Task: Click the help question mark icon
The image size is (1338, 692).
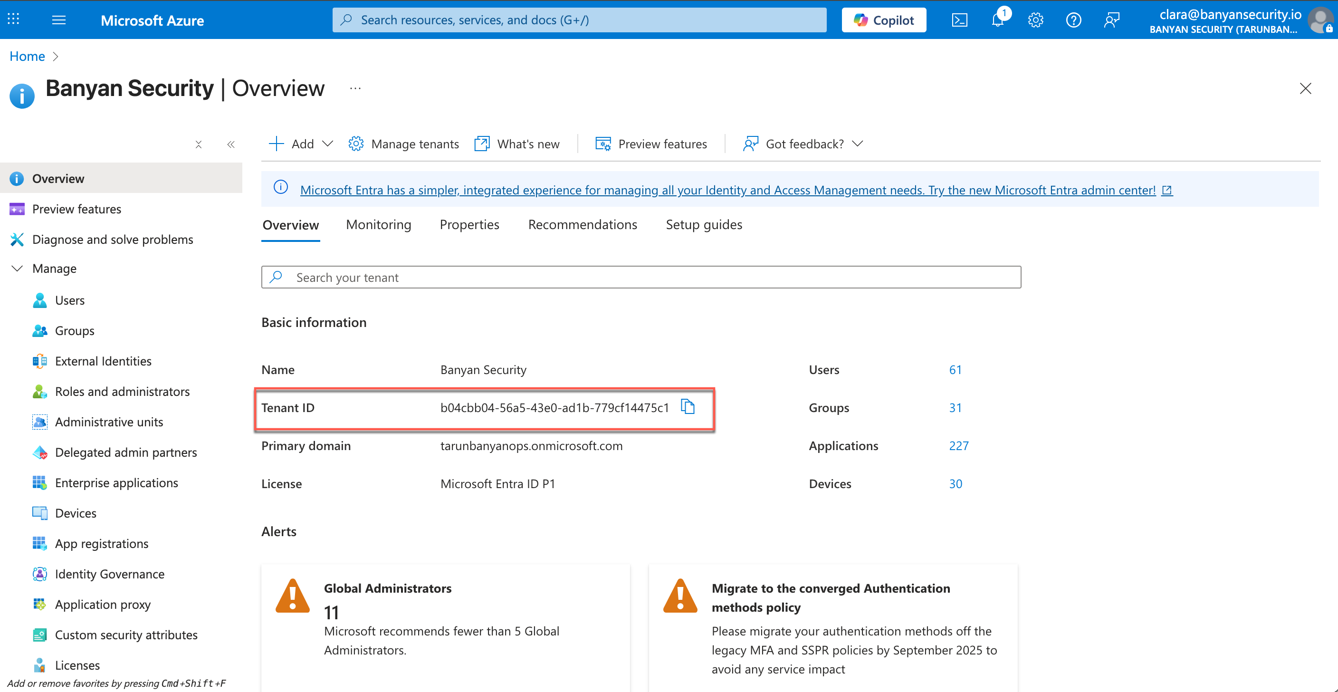Action: click(1073, 20)
